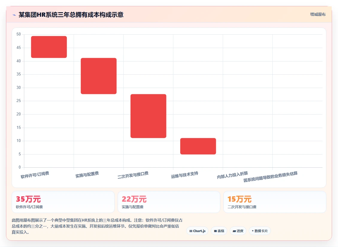Click the x-axis label 实施与配置费
This screenshot has height=247, width=338.
pyautogui.click(x=87, y=175)
